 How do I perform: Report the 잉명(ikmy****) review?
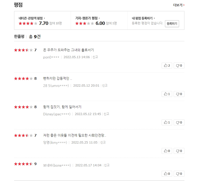(103, 142)
